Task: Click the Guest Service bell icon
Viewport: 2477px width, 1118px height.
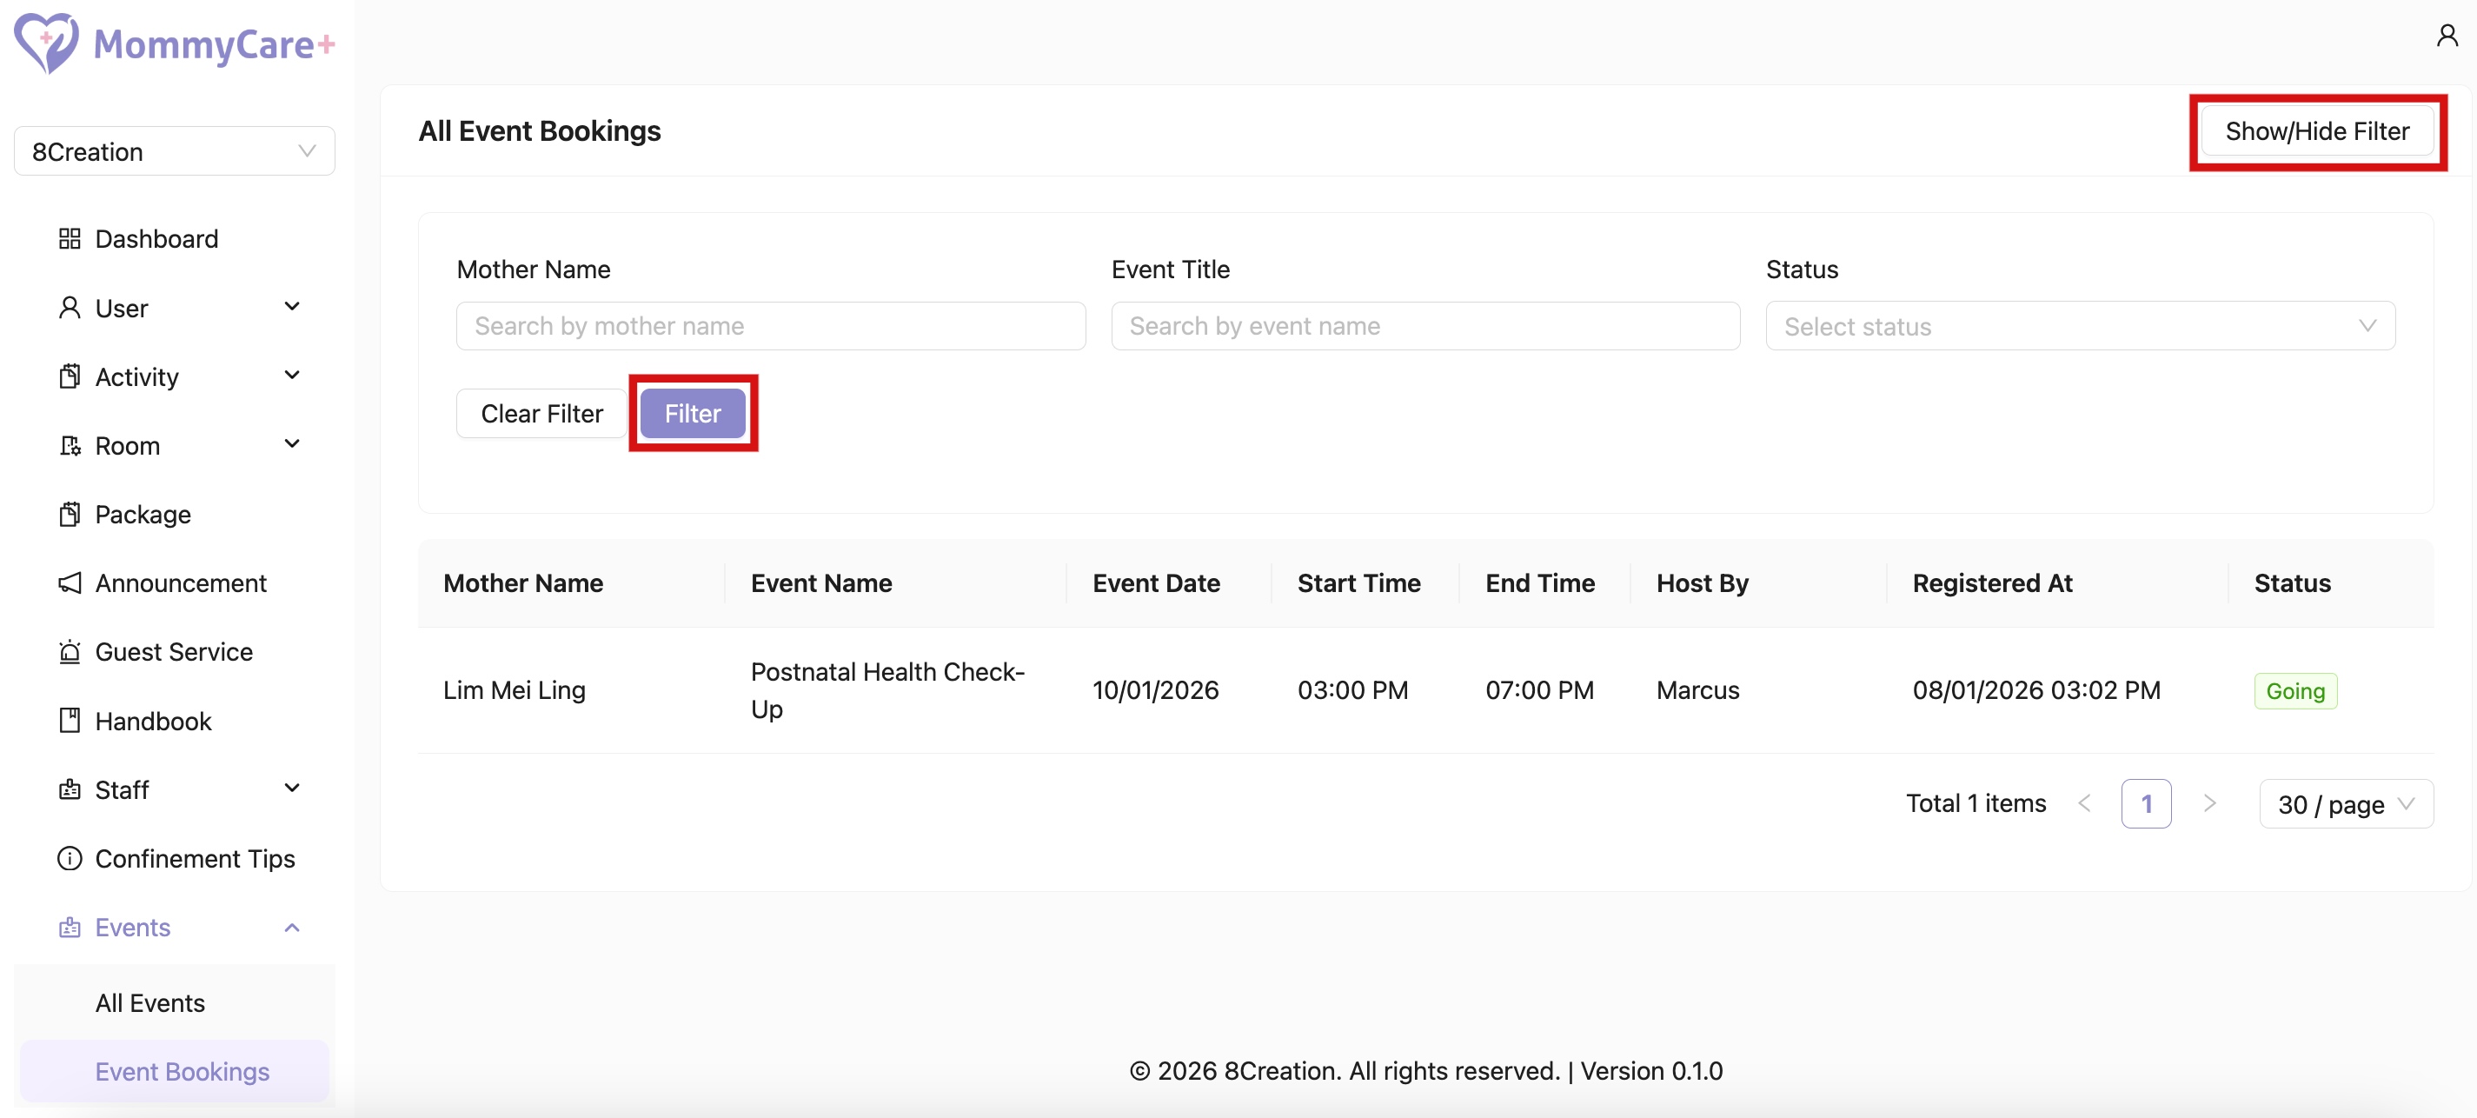Action: click(x=70, y=652)
